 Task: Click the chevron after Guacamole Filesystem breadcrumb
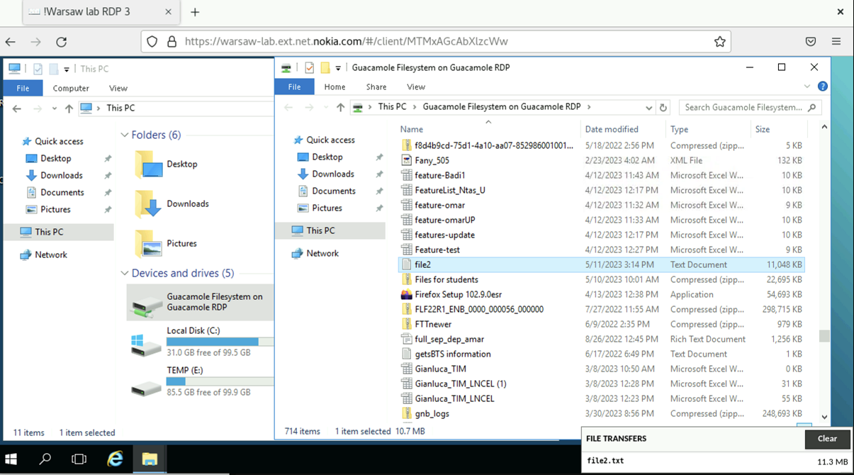click(589, 107)
